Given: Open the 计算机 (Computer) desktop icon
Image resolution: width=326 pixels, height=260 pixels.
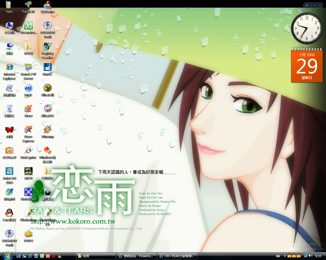Looking at the screenshot, I should (x=9, y=28).
